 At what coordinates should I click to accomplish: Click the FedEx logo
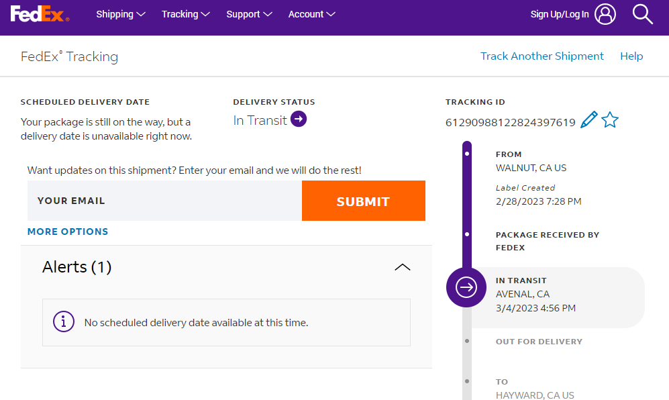pyautogui.click(x=39, y=14)
